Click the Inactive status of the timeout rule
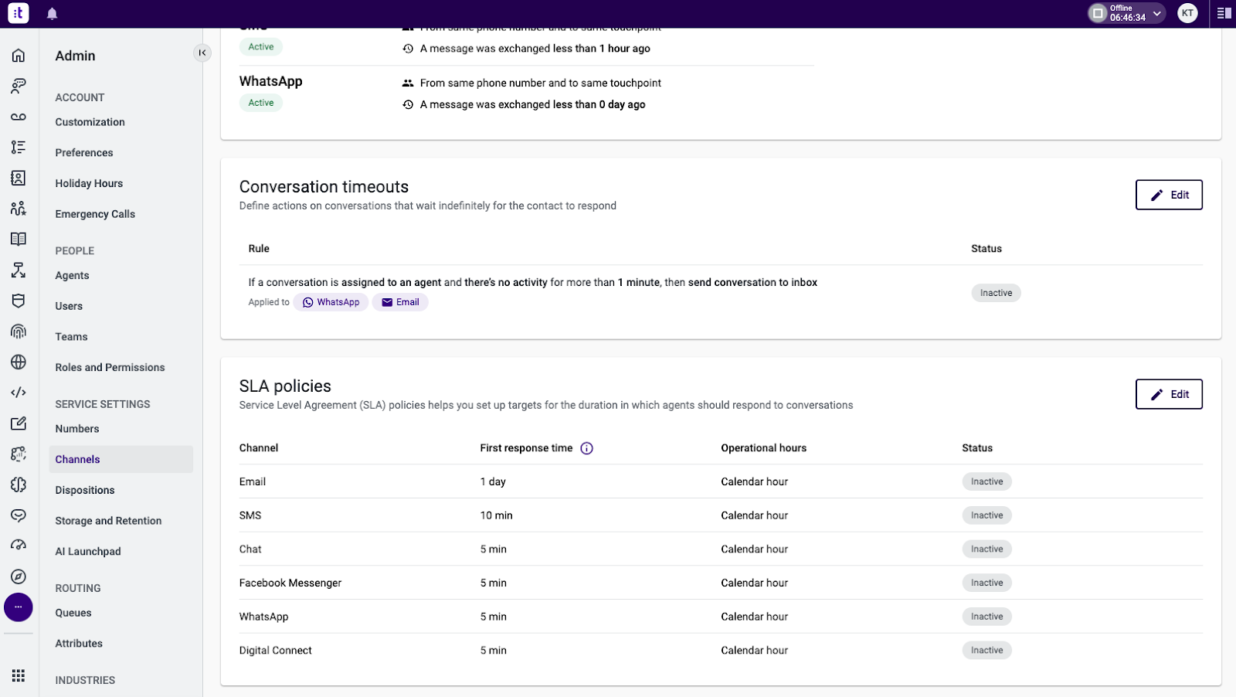Viewport: 1236px width, 697px height. coord(996,293)
